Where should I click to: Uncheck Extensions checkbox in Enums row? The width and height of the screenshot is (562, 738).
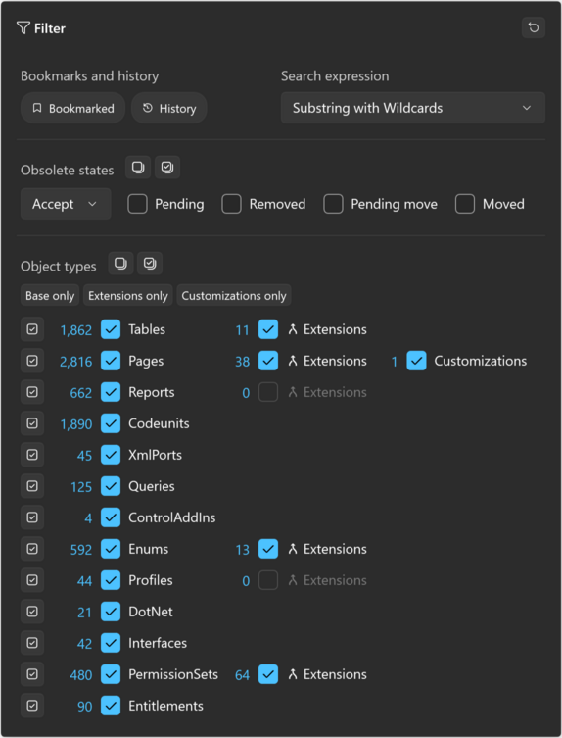(268, 549)
